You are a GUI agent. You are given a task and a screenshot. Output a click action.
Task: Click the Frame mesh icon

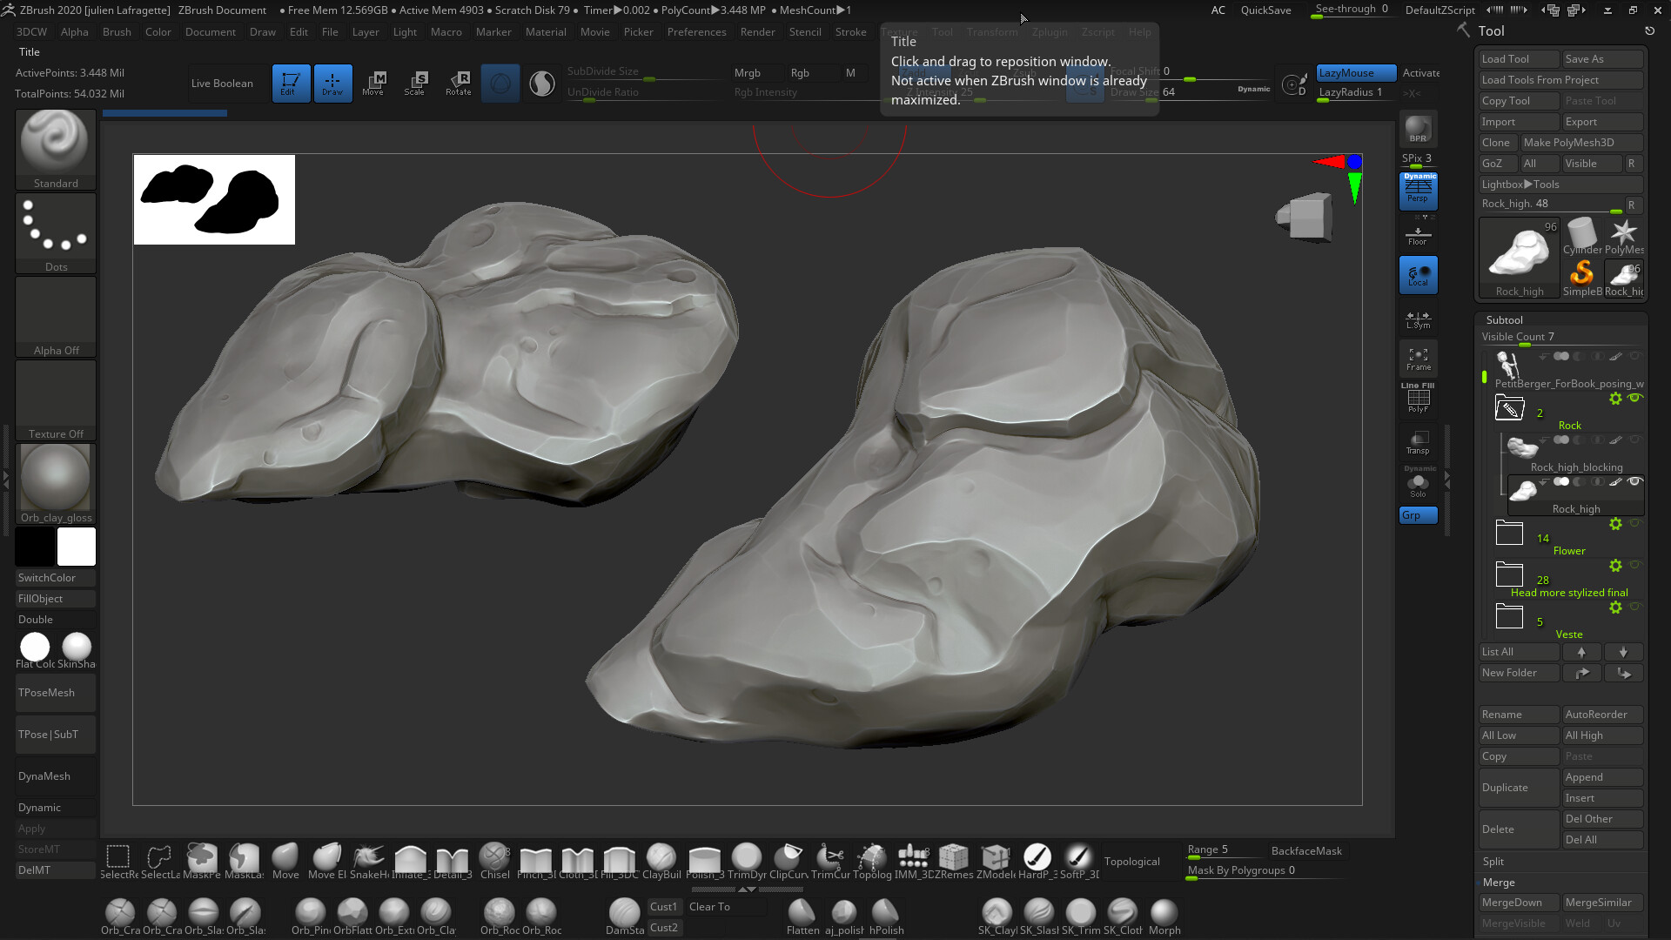click(1418, 359)
